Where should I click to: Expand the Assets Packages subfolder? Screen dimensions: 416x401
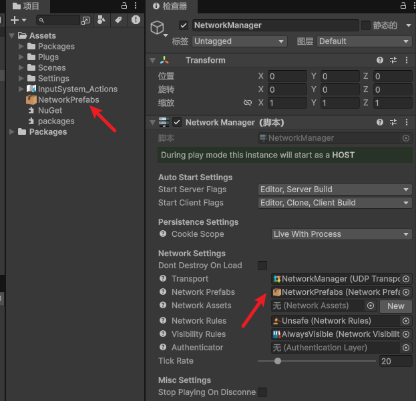tap(21, 47)
